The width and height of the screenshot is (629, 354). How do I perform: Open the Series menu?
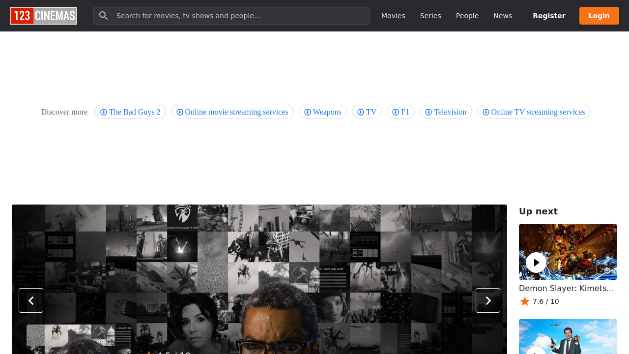click(430, 16)
